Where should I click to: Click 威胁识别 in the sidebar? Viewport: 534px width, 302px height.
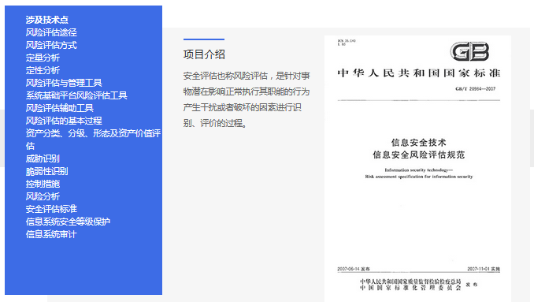point(43,158)
